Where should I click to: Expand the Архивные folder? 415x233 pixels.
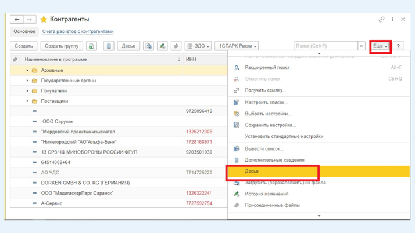pos(27,71)
